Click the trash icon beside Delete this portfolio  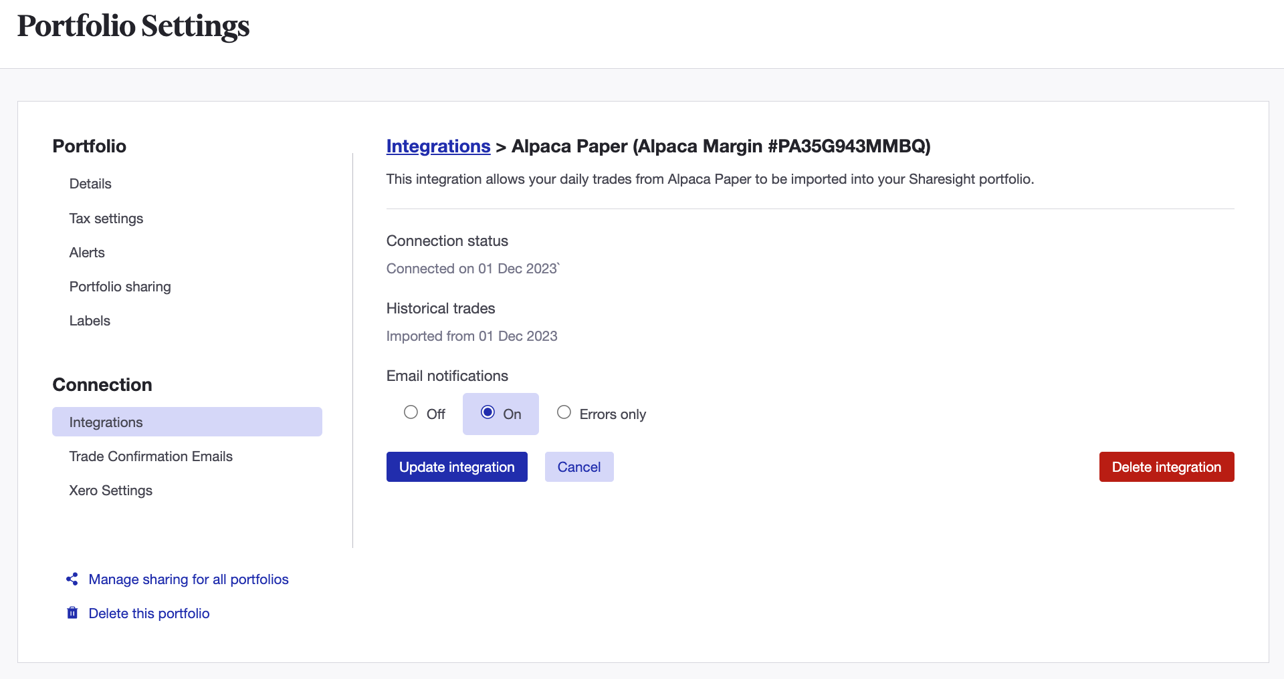coord(72,613)
